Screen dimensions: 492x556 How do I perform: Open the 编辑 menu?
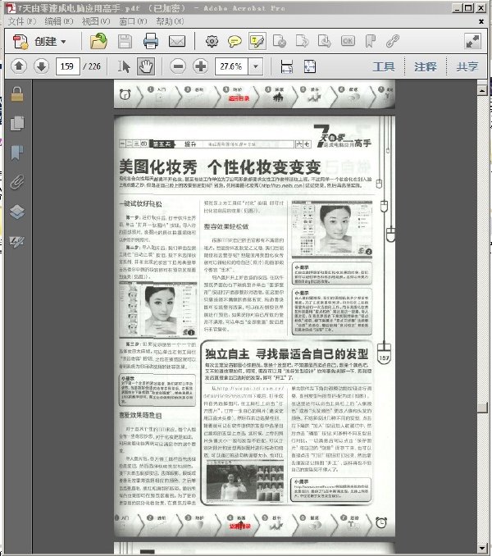click(59, 21)
